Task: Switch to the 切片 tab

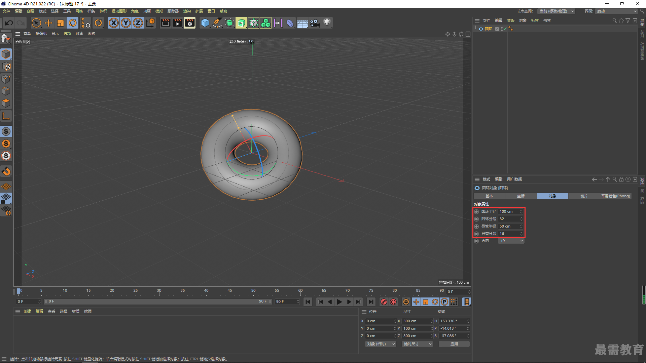Action: click(584, 196)
